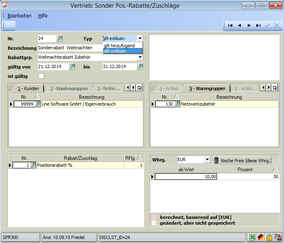Jump to last record button
Screen dimensions: 284x243
258,26
